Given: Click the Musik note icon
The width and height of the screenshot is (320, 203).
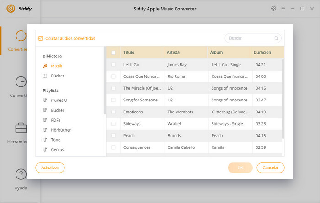Looking at the screenshot, I should click(45, 66).
